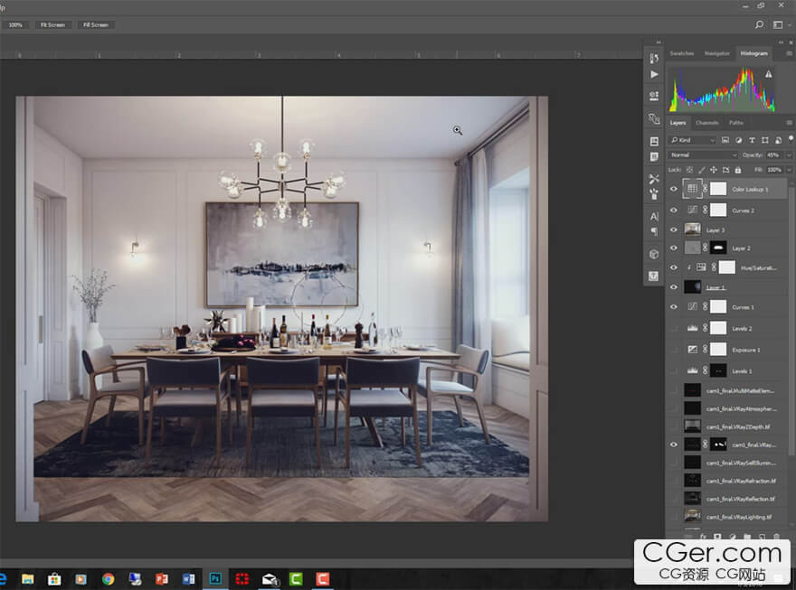The height and width of the screenshot is (590, 796).
Task: Open the Kind layer filter dropdown
Action: [693, 140]
